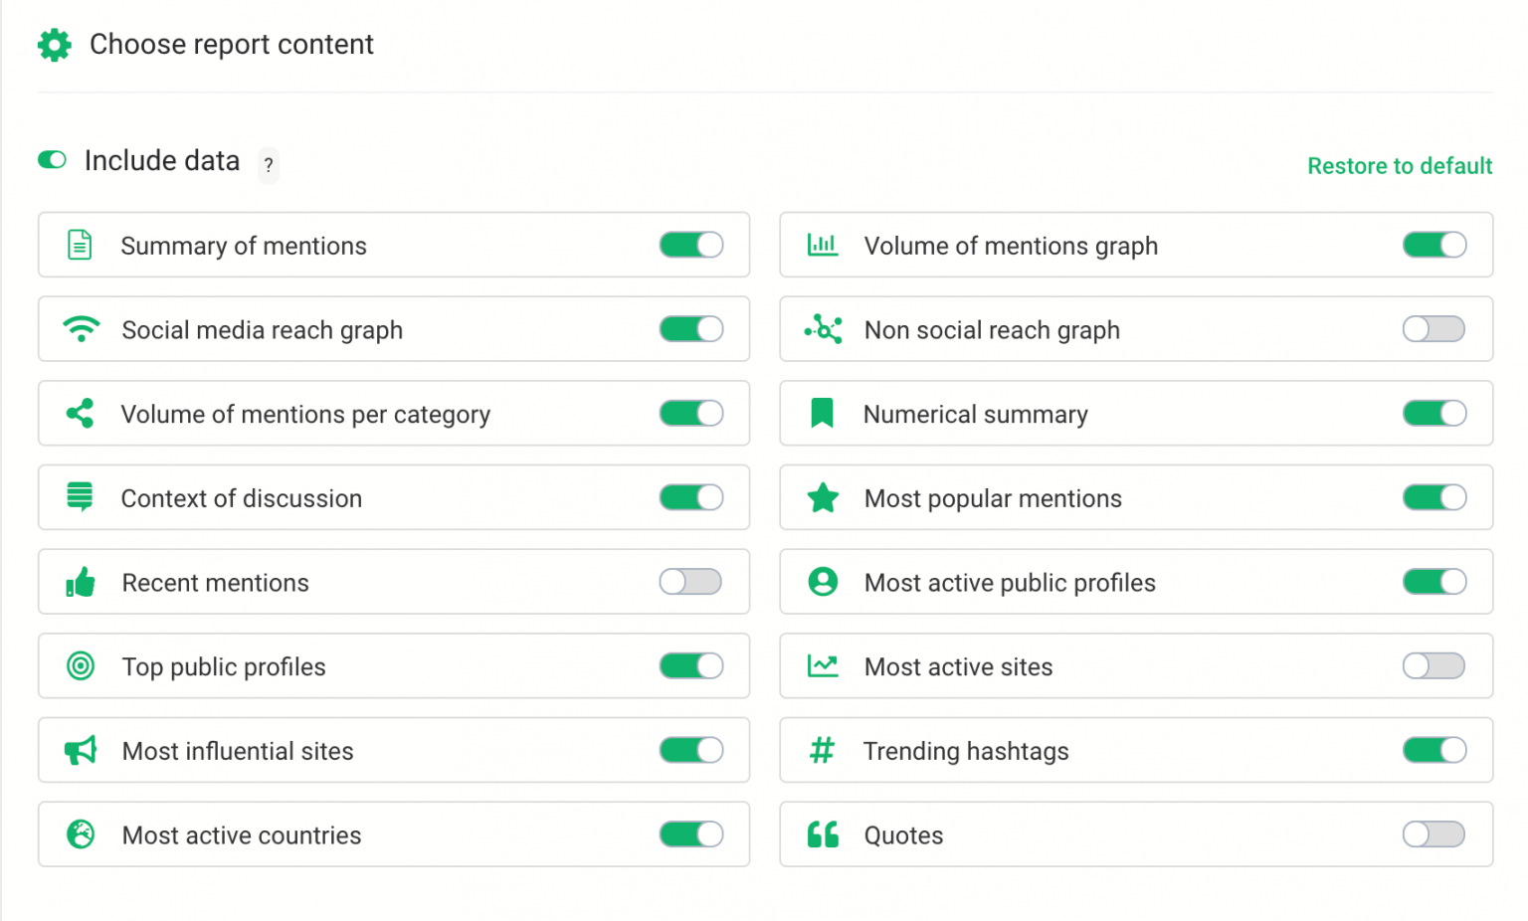Click the Most popular mentions star icon
The height and width of the screenshot is (921, 1528).
pyautogui.click(x=823, y=497)
